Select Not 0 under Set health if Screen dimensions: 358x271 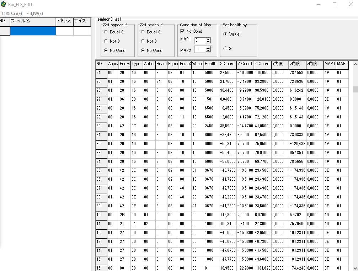point(143,41)
